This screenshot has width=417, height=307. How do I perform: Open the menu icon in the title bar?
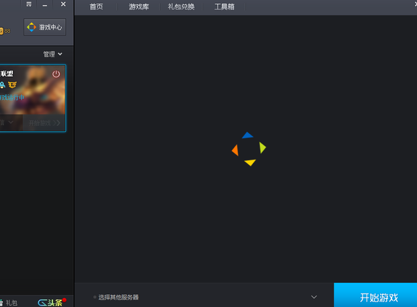pyautogui.click(x=29, y=4)
